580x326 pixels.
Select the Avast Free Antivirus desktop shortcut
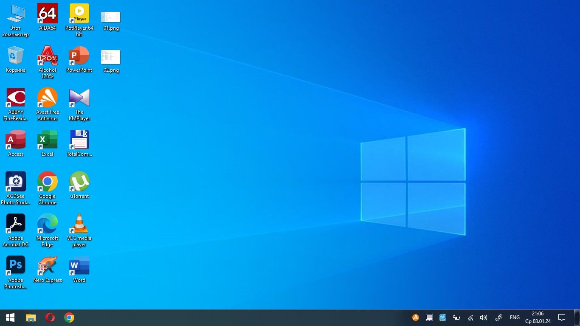pos(48,104)
